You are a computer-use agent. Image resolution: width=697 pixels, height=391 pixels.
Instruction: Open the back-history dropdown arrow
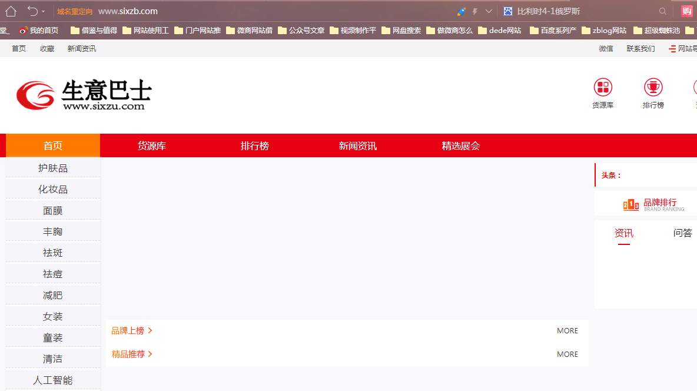pyautogui.click(x=43, y=12)
